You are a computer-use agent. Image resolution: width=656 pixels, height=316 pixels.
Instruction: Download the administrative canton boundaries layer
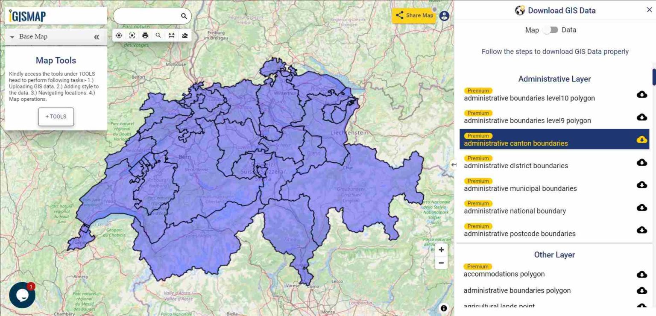click(x=642, y=139)
